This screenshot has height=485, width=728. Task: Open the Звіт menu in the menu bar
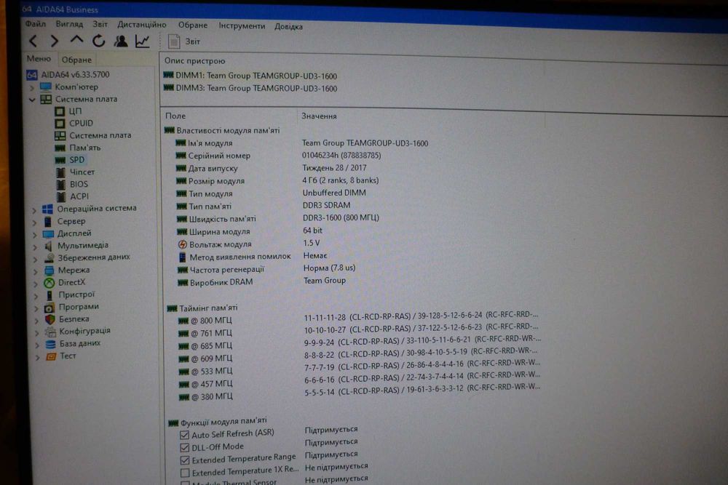click(100, 24)
